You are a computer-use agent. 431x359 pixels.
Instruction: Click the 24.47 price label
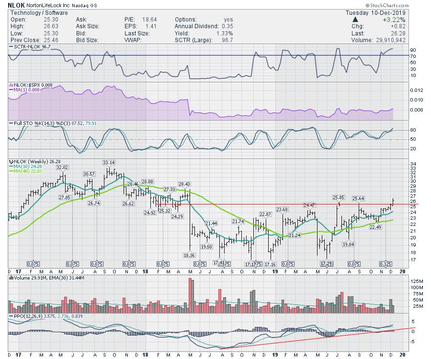click(x=309, y=205)
